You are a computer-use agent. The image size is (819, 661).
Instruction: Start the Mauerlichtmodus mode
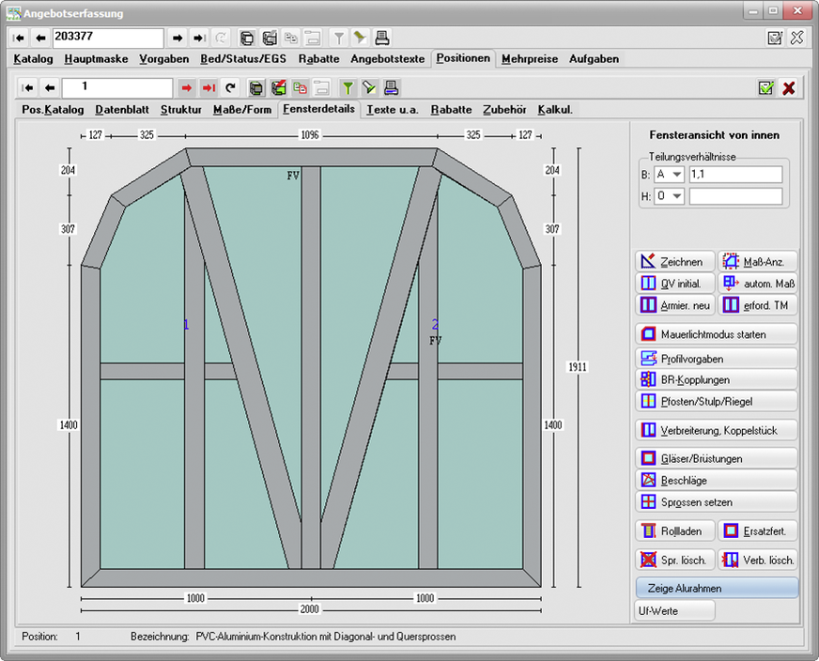pos(716,333)
